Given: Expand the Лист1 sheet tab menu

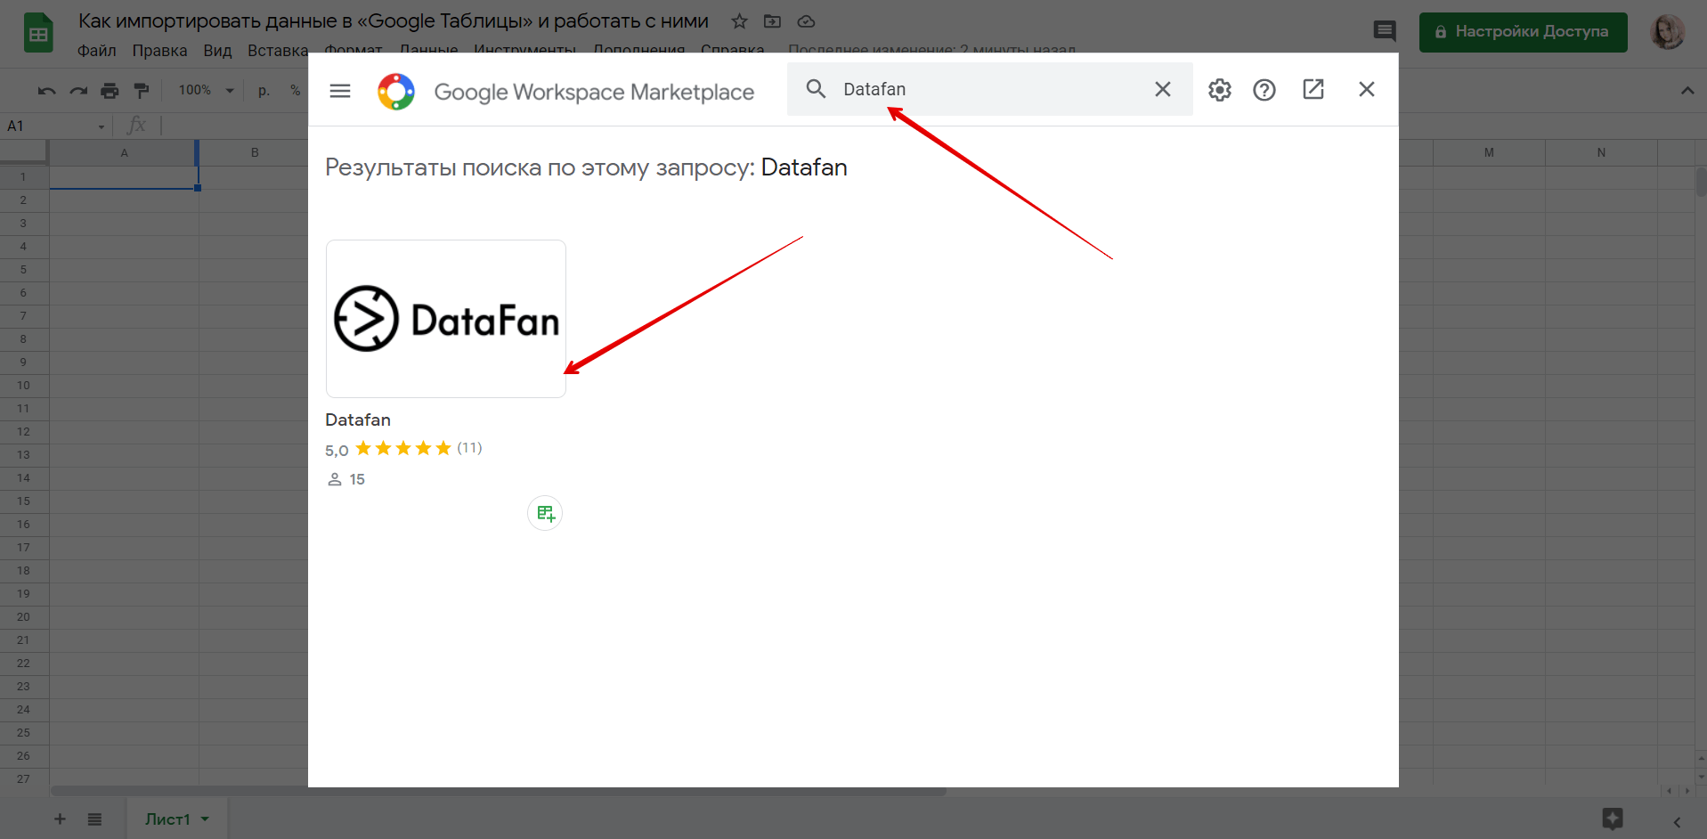Looking at the screenshot, I should [x=206, y=819].
